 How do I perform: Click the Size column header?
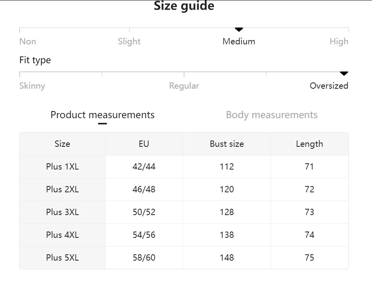(62, 144)
